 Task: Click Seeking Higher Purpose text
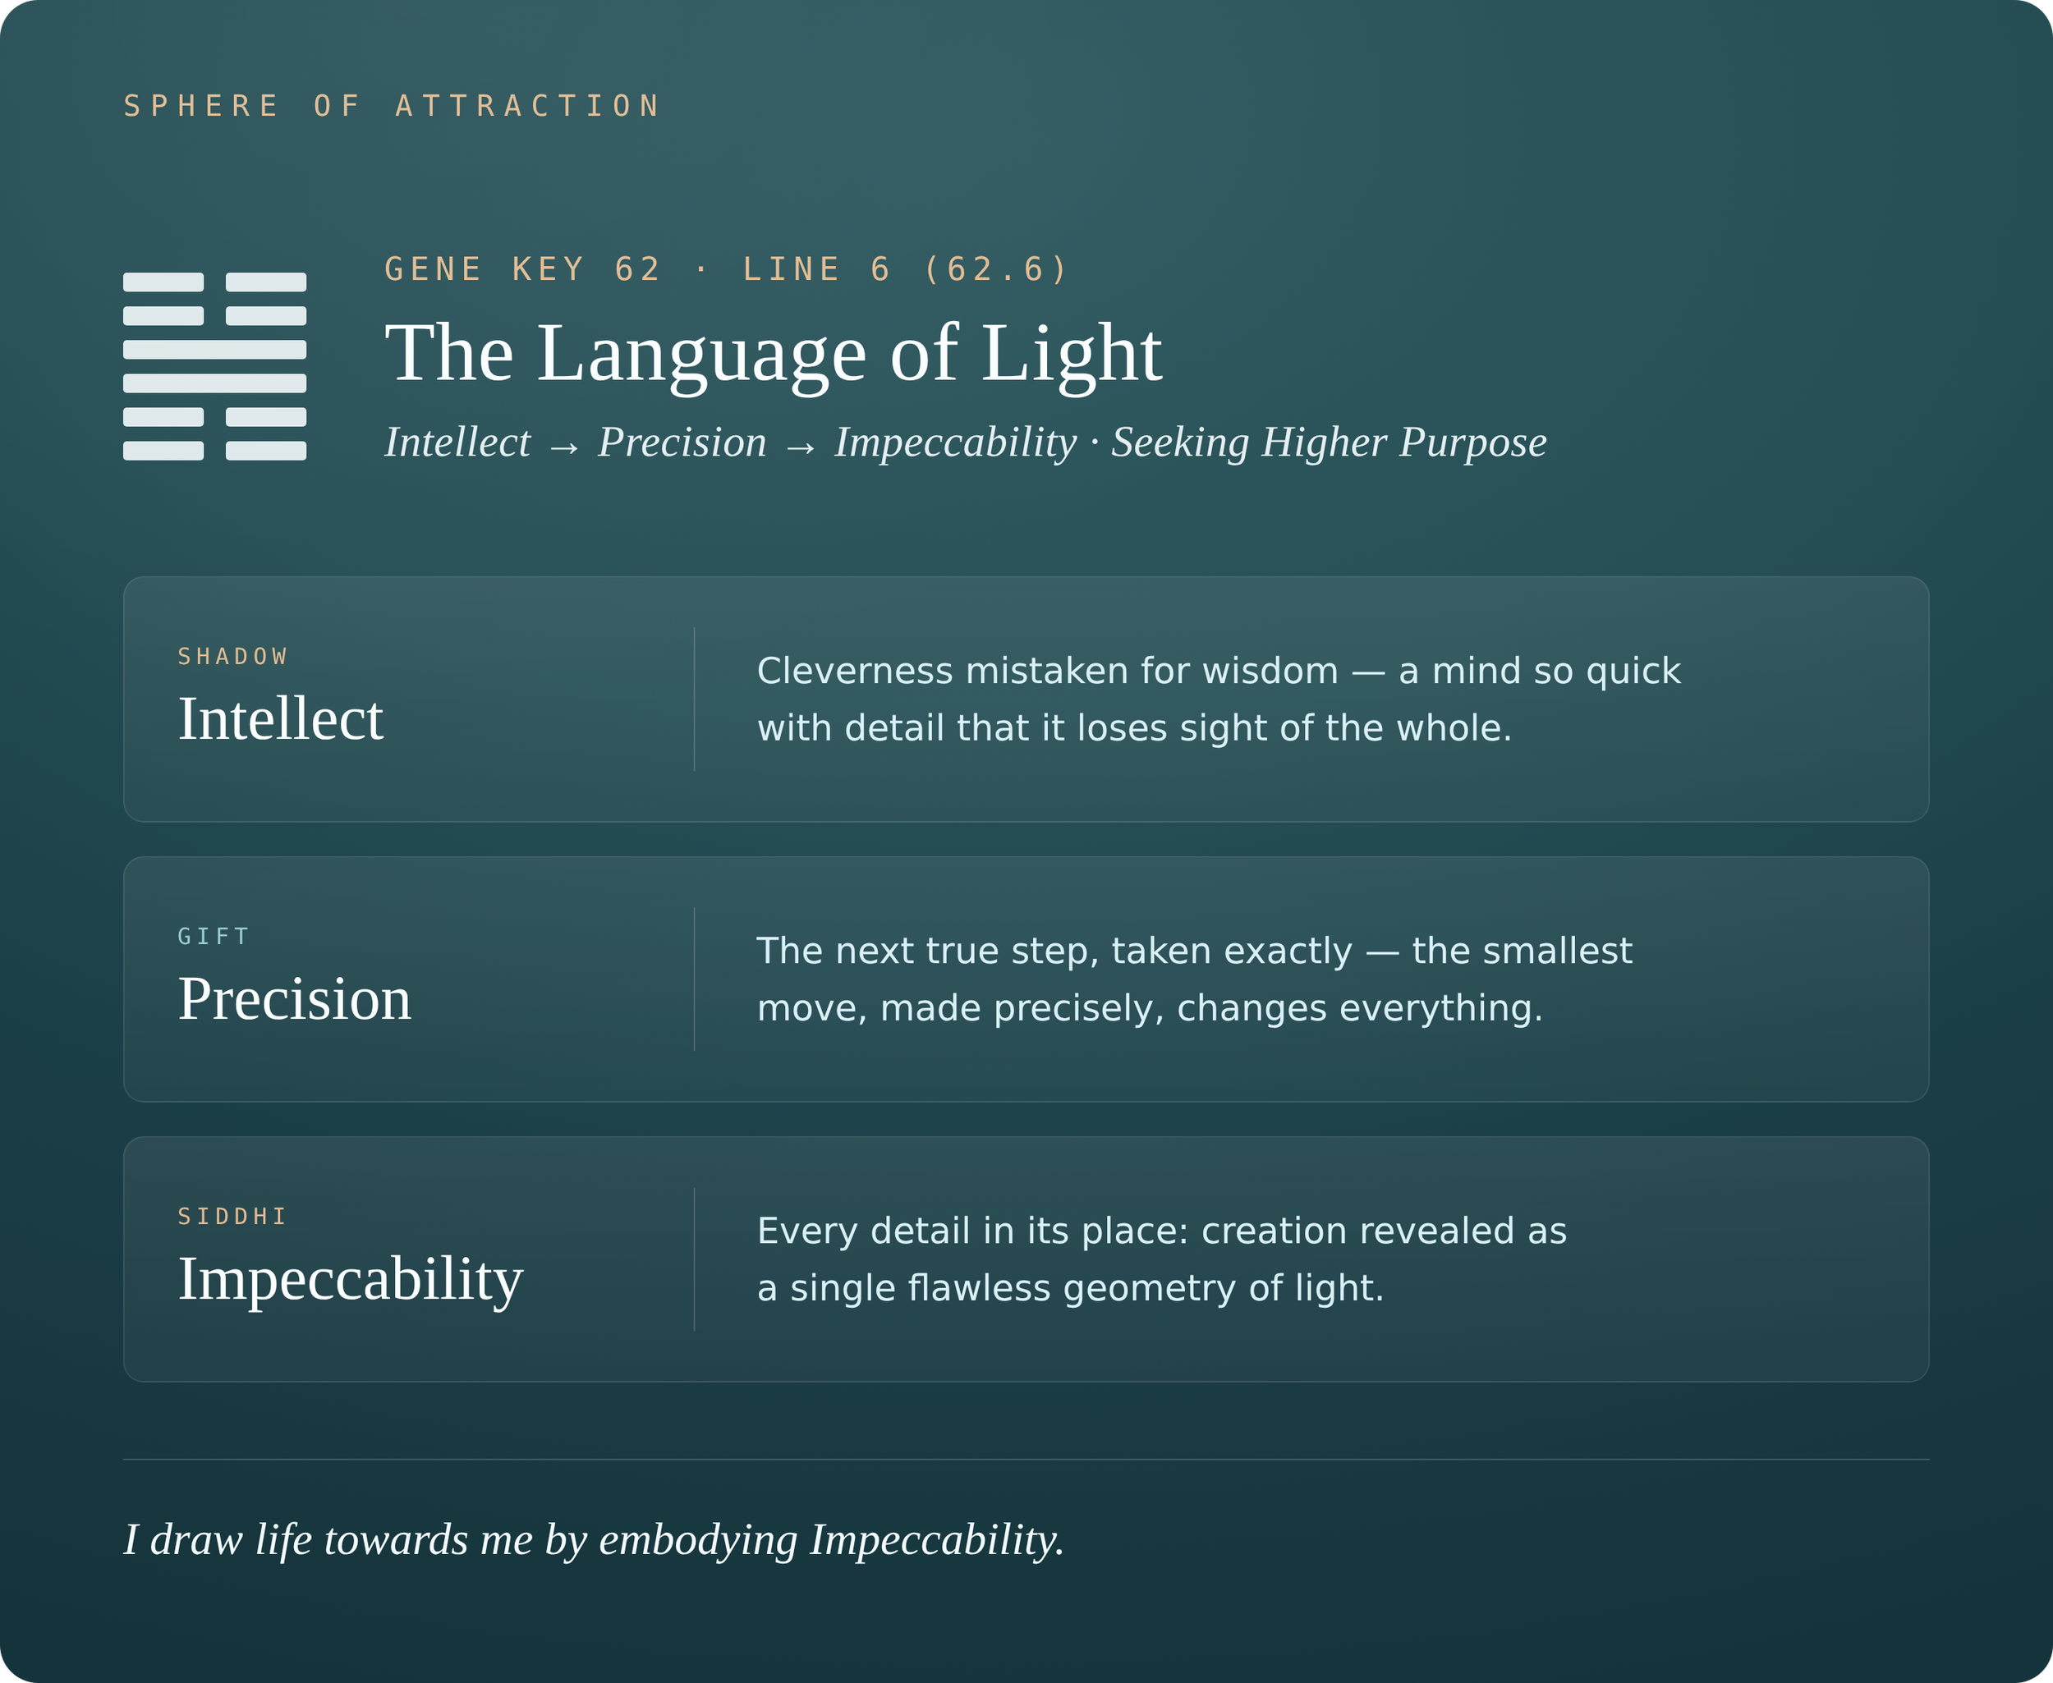click(1329, 443)
